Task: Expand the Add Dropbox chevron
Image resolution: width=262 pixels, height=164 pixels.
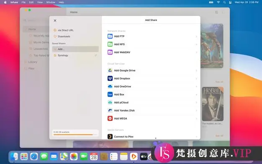Action: [197, 78]
